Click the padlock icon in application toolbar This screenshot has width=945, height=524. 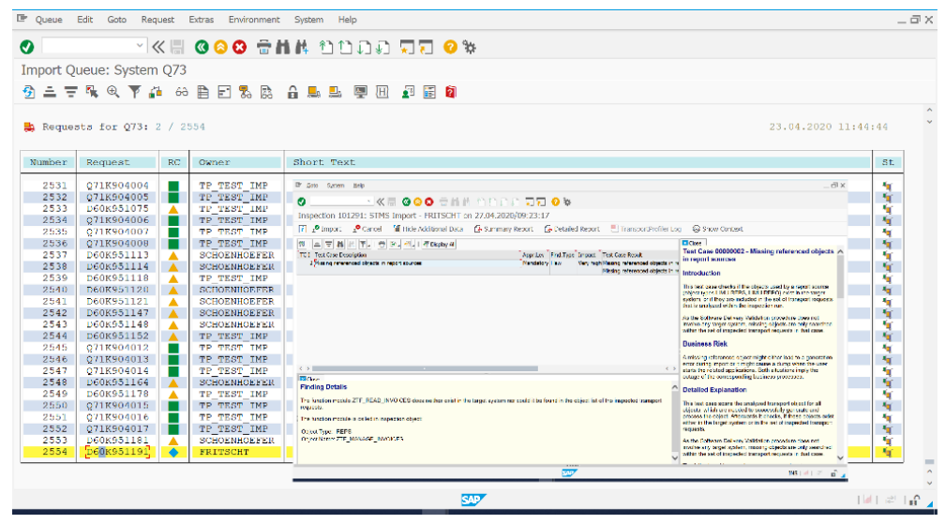(x=292, y=92)
